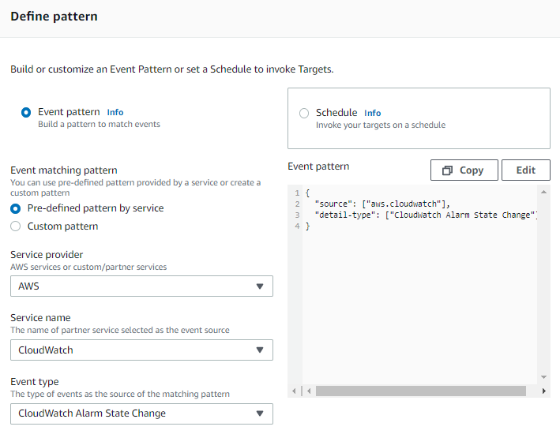Click the Define pattern heading
Viewport: 560px width, 434px height.
[x=54, y=17]
